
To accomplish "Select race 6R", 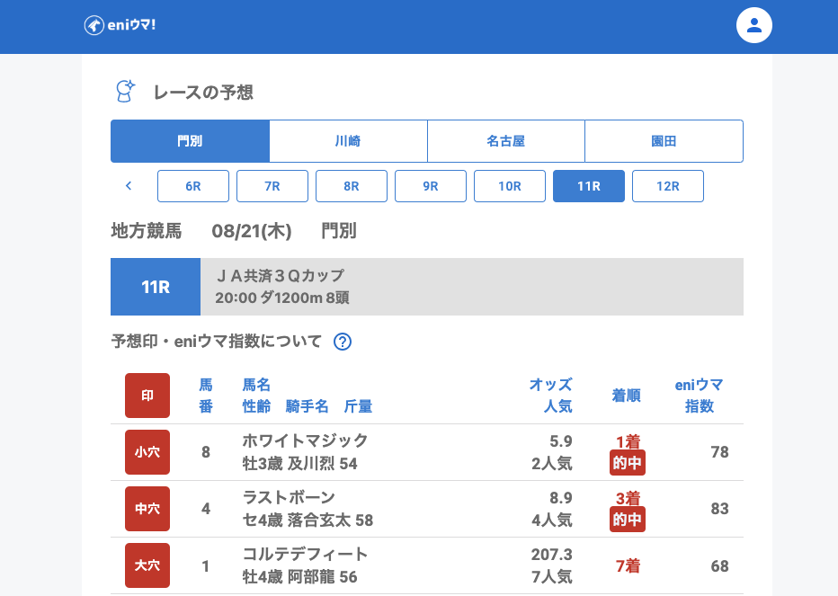I will click(193, 186).
